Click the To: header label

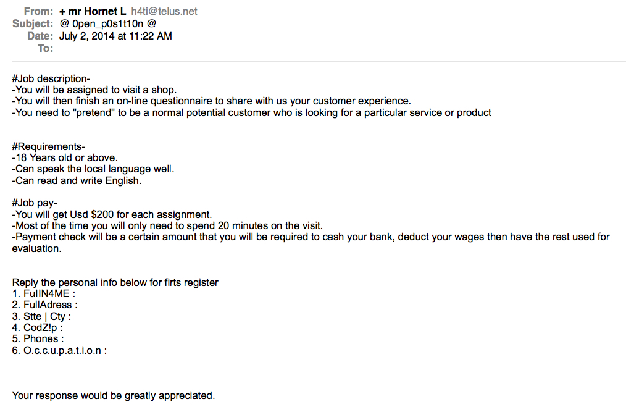coord(45,48)
